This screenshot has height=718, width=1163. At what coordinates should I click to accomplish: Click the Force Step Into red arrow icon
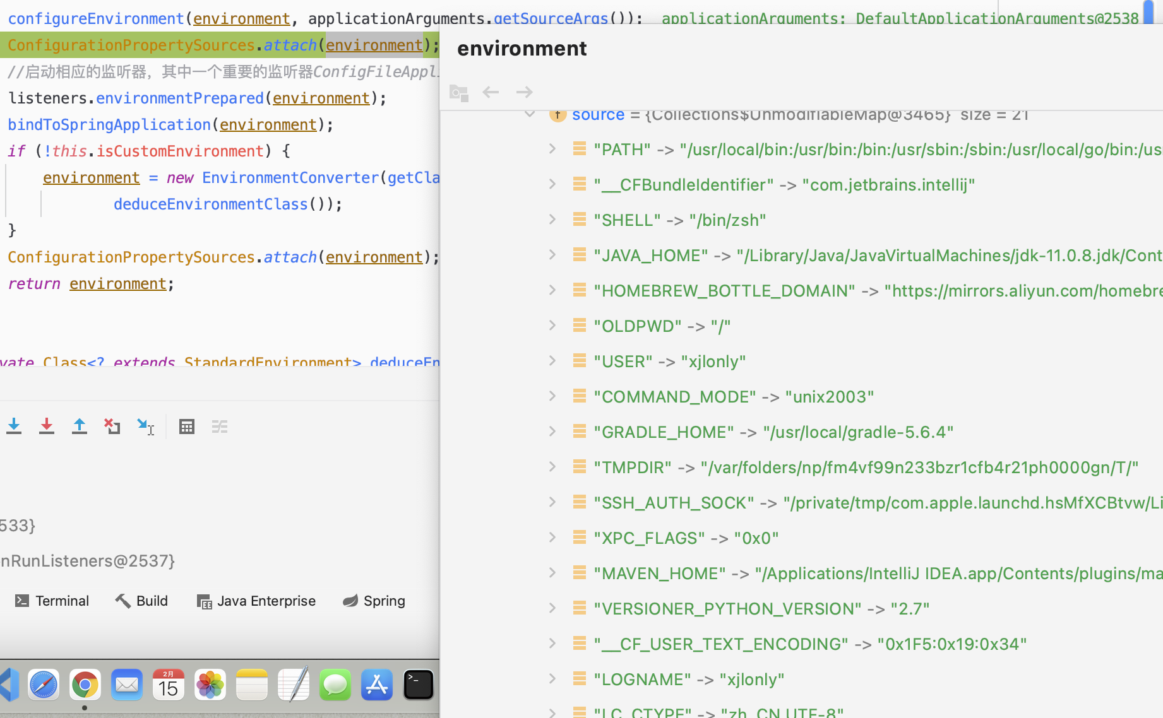[47, 427]
